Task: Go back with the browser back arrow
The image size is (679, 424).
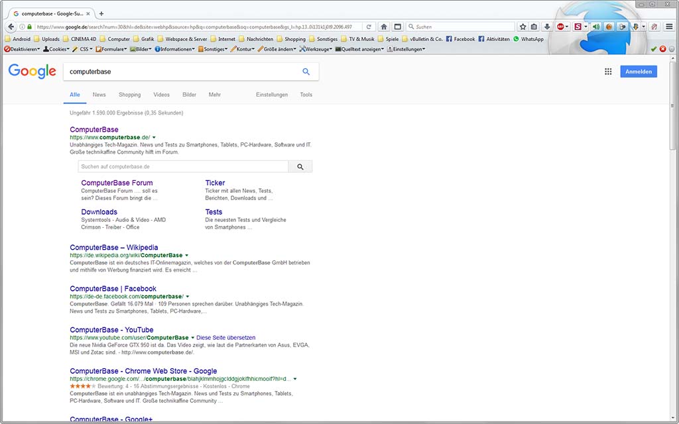Action: [11, 26]
